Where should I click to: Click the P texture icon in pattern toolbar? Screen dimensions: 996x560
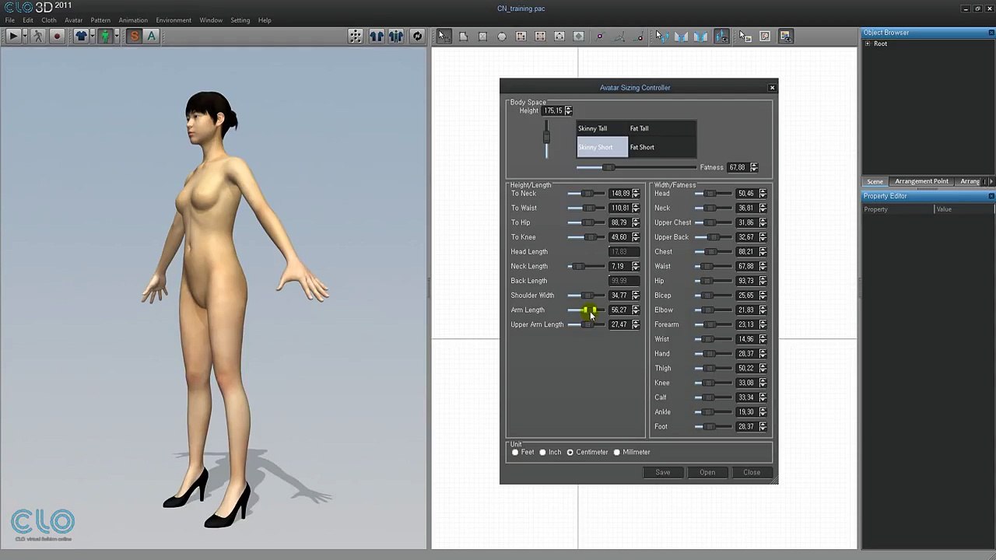click(764, 36)
